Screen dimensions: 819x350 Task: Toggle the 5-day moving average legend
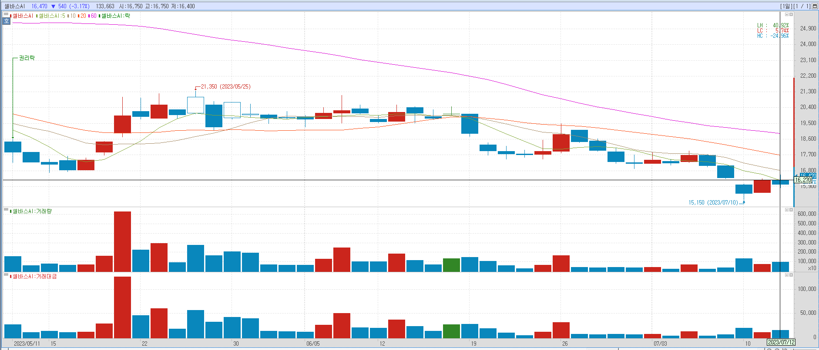coord(51,16)
